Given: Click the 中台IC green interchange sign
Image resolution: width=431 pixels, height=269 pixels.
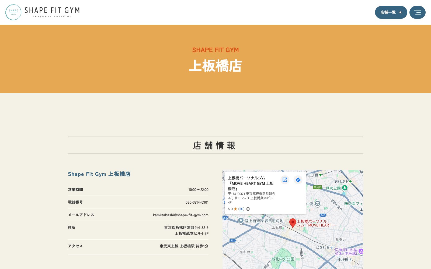Looking at the screenshot, I should (318, 187).
